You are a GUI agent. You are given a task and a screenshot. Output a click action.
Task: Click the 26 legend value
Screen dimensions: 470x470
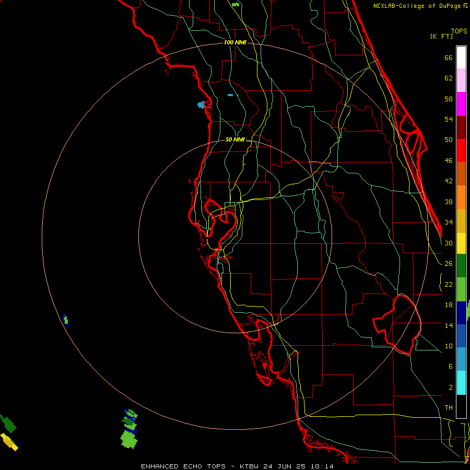click(x=449, y=264)
